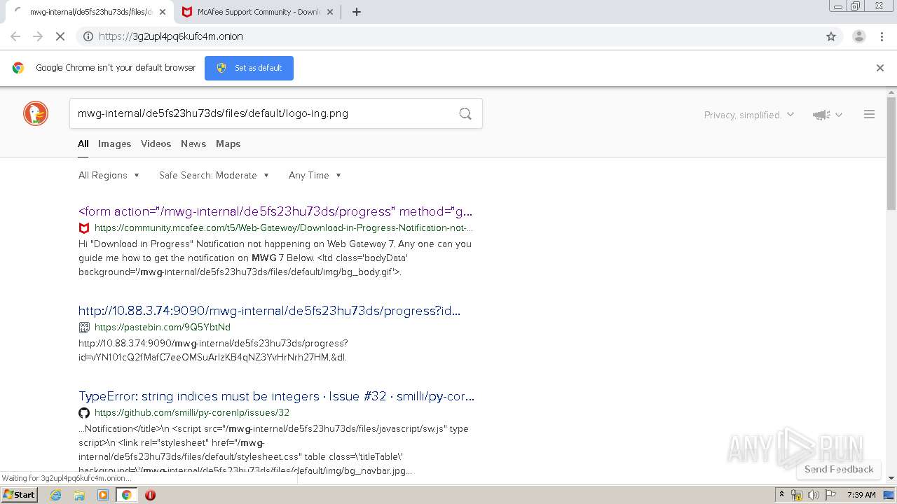Screen dimensions: 897x504
Task: Open the Chrome three-dot menu
Action: click(882, 36)
